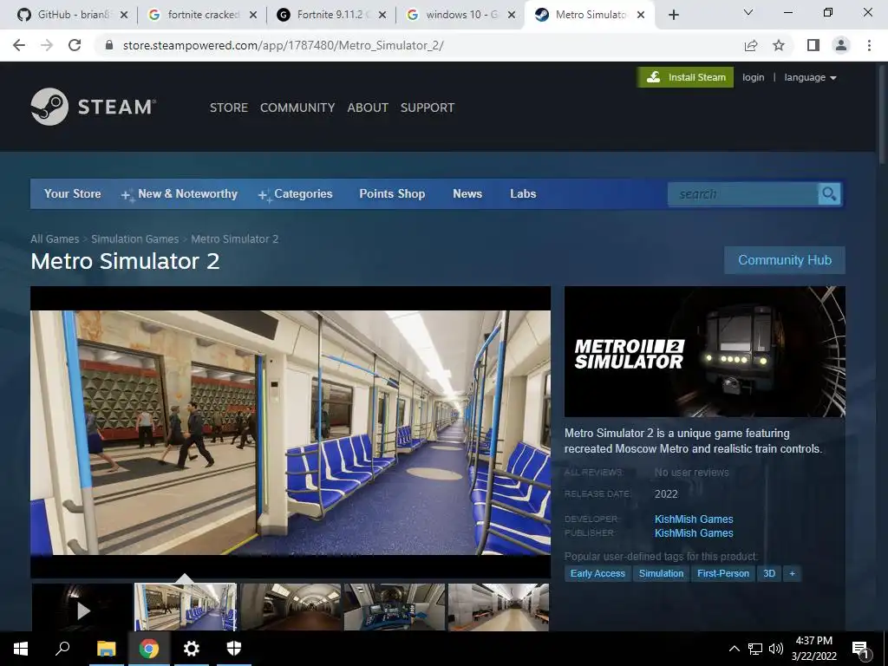Open STORE in Steam header
The height and width of the screenshot is (666, 888).
(229, 108)
